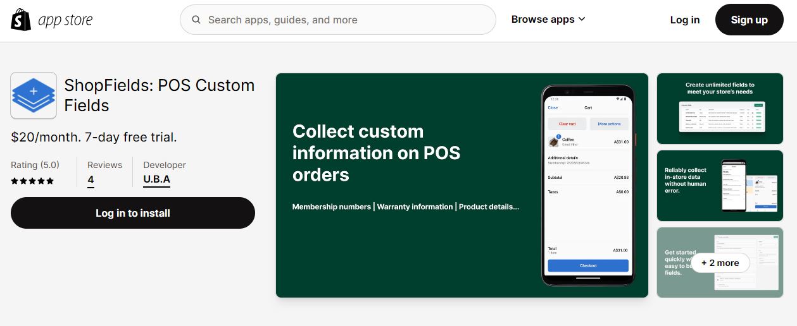Click the app store wordmark text
Screen dimensions: 797x326
(x=65, y=20)
